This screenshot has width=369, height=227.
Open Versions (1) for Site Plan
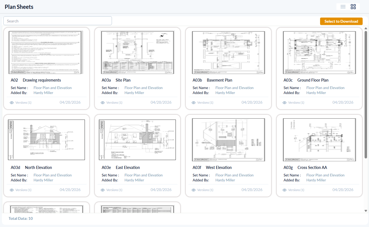click(x=114, y=103)
